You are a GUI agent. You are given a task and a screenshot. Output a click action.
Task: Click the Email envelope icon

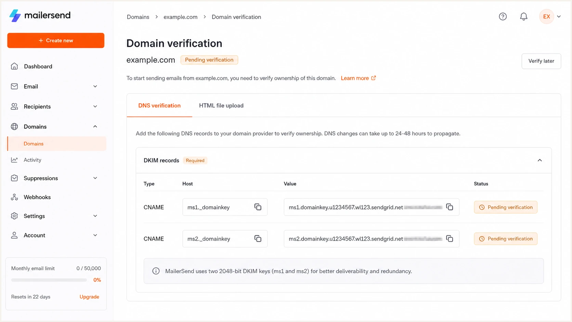point(14,86)
